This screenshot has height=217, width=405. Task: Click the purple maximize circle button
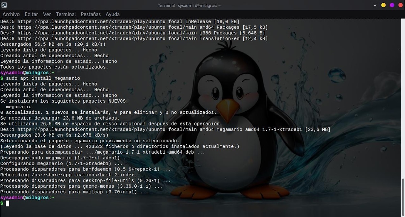[x=392, y=5]
